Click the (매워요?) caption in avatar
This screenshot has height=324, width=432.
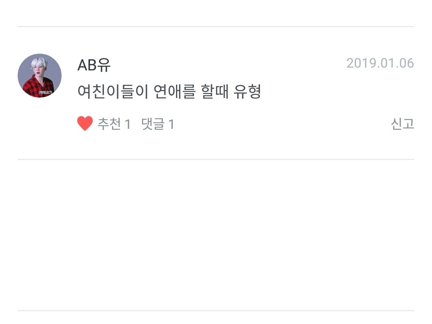tap(46, 93)
